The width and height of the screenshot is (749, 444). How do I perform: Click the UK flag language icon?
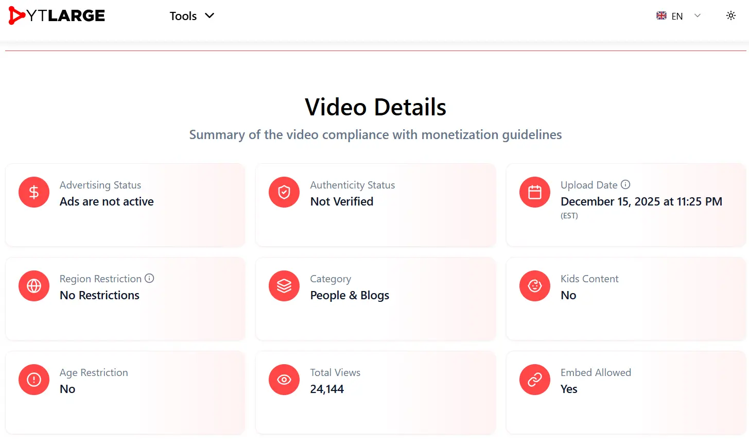[661, 16]
